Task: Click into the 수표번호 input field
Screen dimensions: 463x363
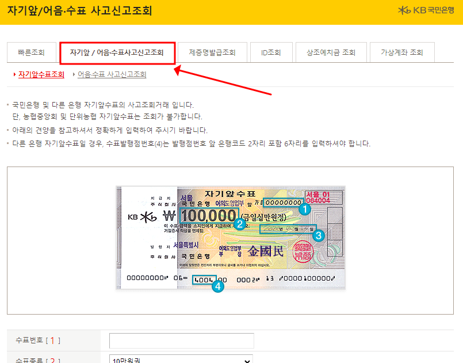Action: click(182, 341)
